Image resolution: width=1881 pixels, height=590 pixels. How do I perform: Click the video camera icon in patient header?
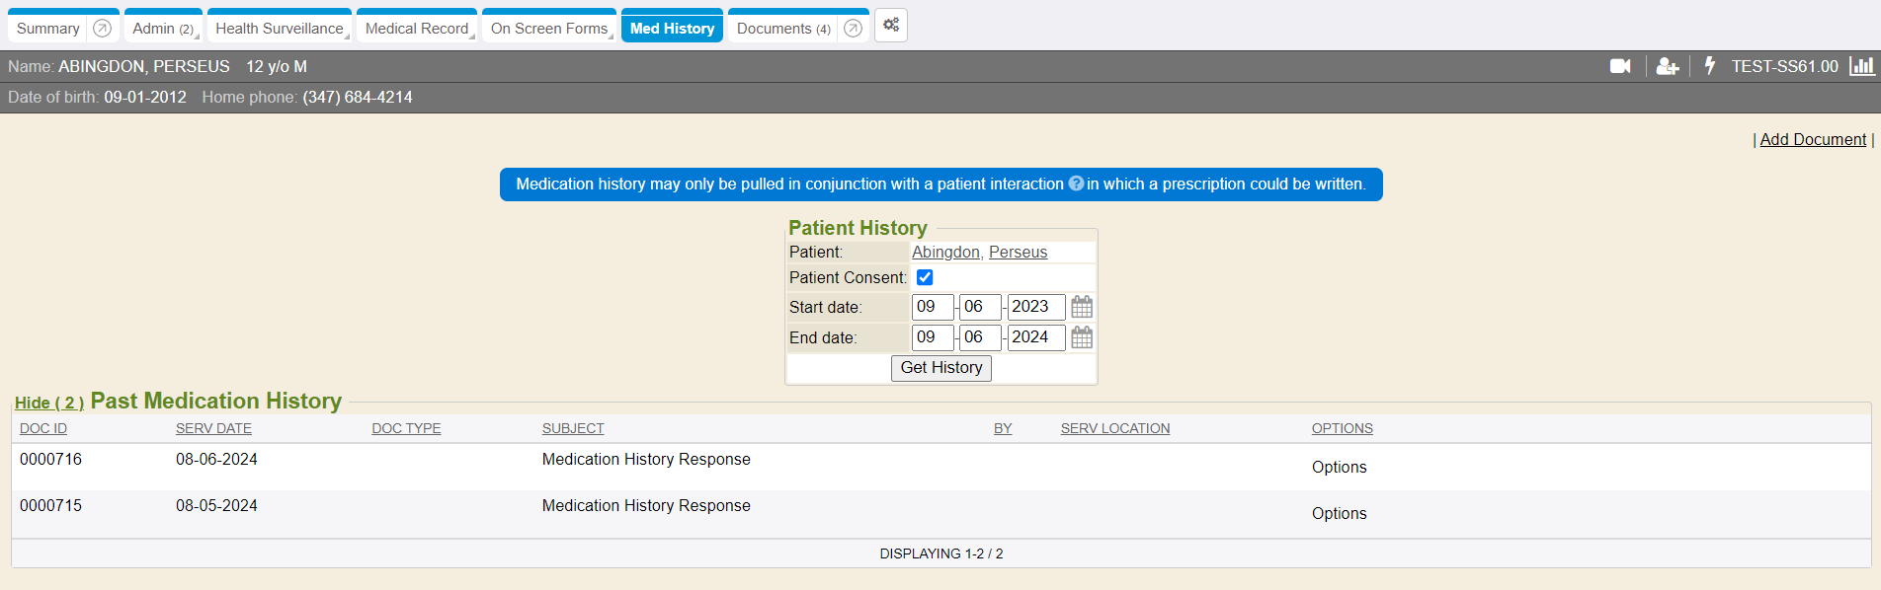[x=1620, y=66]
